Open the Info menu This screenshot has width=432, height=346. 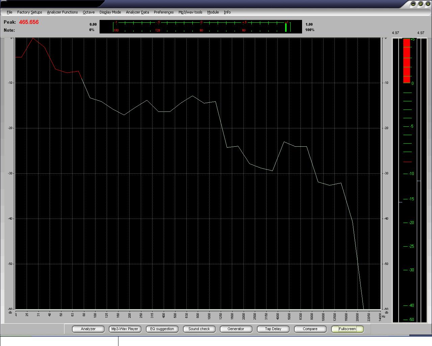(227, 12)
